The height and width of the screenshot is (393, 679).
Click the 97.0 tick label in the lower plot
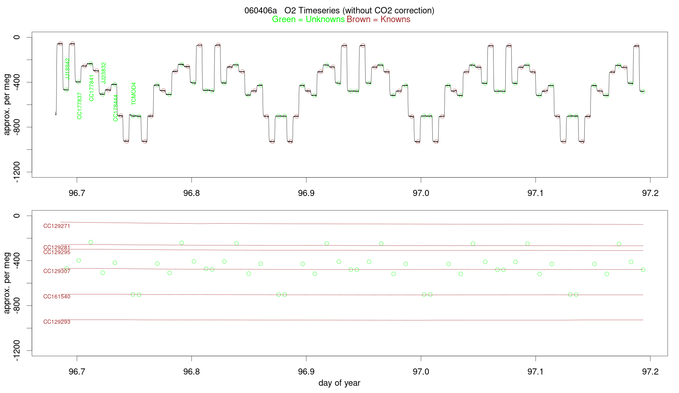(421, 372)
